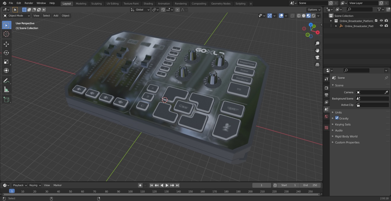Switch to the UV Editing workspace tab
391x201 pixels.
point(112,4)
